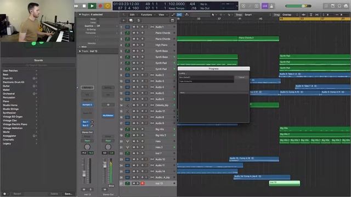Click the Bnce bounce button on Stereo Out
This screenshot has width=351, height=197.
111,186
